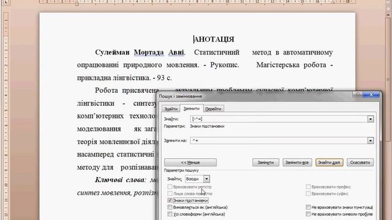The height and width of the screenshot is (220, 392).
Task: Open the Перейти tab
Action: [213, 109]
